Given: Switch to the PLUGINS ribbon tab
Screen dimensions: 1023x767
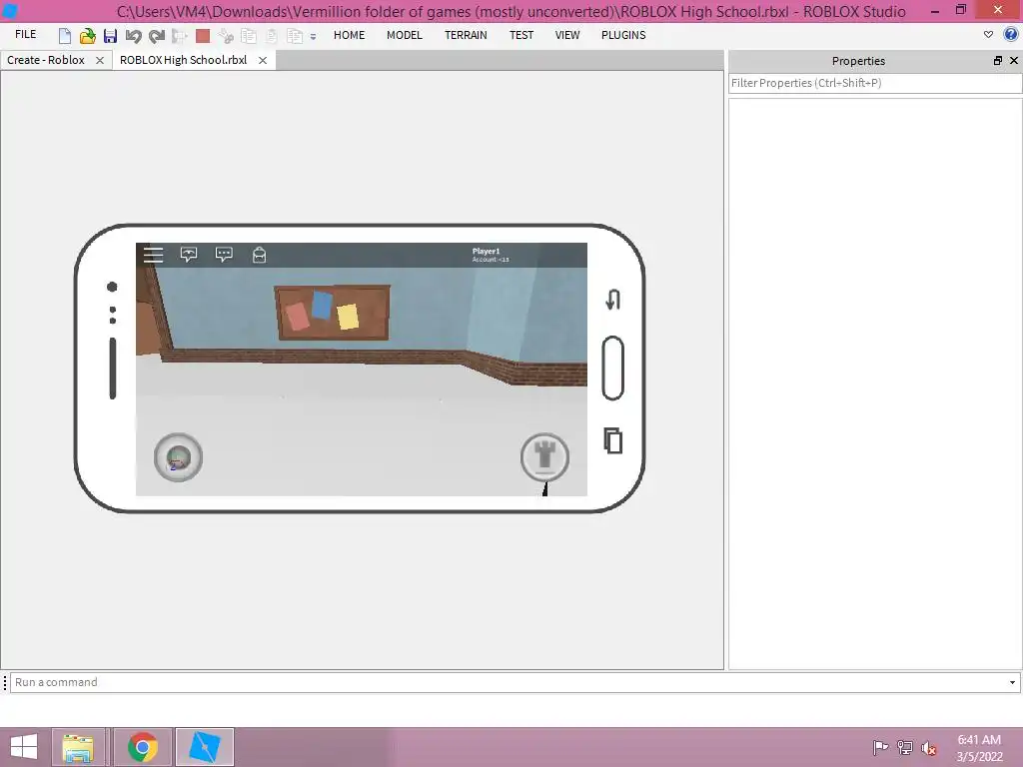Looking at the screenshot, I should pyautogui.click(x=623, y=35).
